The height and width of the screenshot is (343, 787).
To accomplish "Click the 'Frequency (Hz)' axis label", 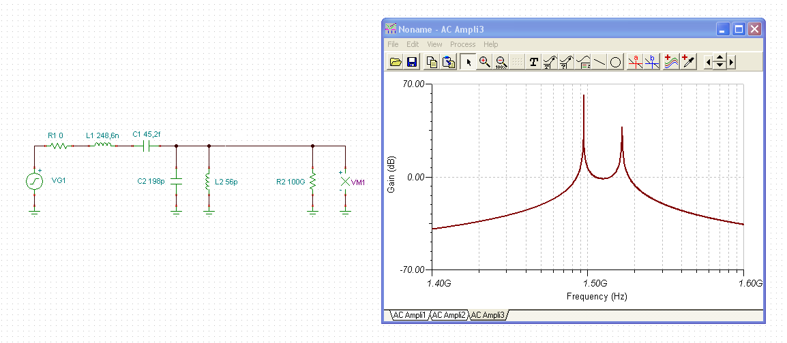I will click(x=597, y=296).
